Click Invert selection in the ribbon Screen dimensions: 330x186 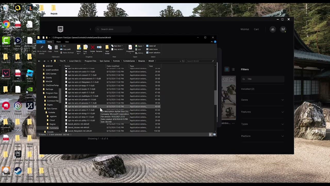pos(153,53)
